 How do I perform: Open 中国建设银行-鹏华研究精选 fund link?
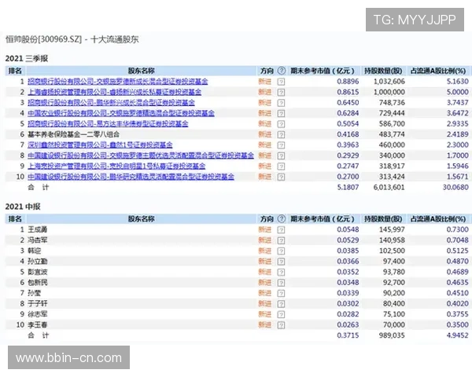[131, 177]
